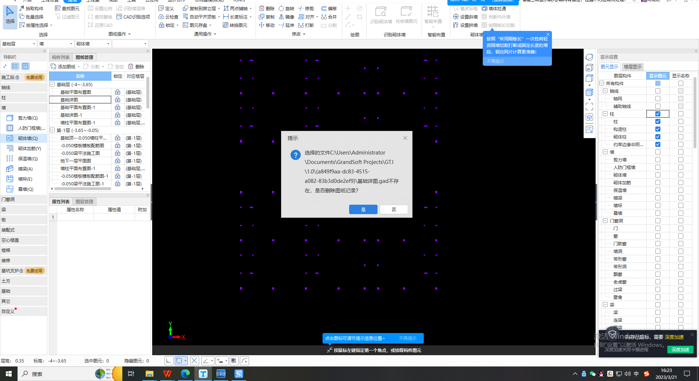Click the 拾取构件 tool
Viewport: 699px width, 381px height.
pyautogui.click(x=31, y=8)
